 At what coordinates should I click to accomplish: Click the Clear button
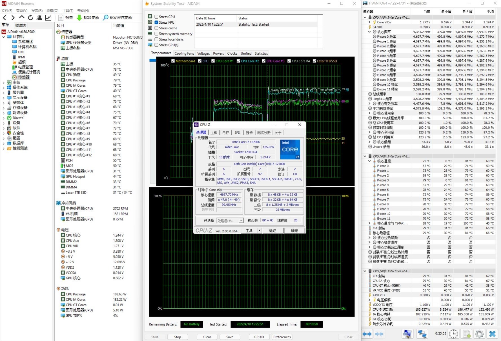(207, 337)
